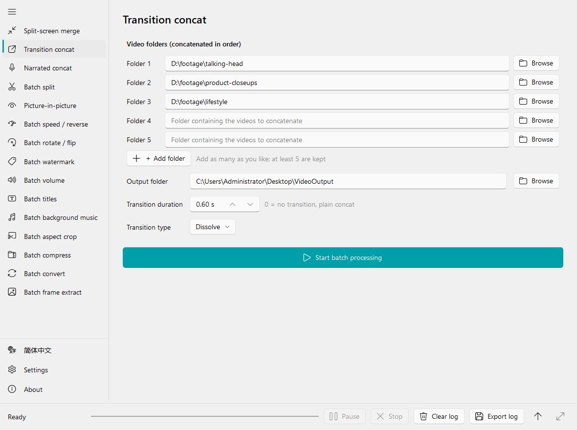
Task: Click the bottom progress bar
Action: point(204,416)
